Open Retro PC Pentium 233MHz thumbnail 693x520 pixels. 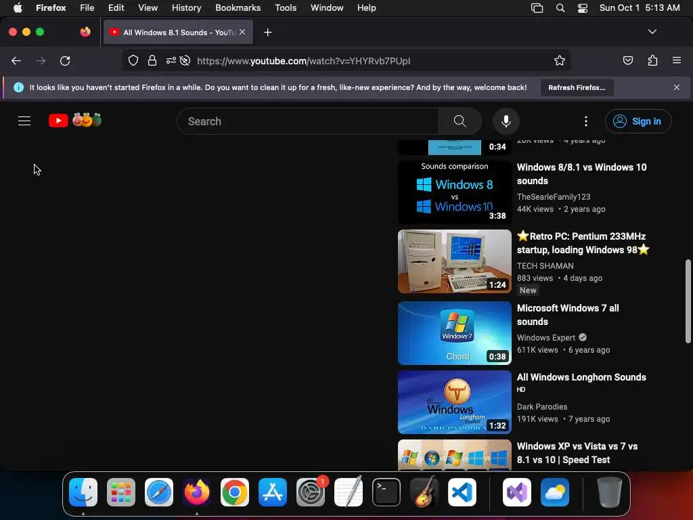454,261
